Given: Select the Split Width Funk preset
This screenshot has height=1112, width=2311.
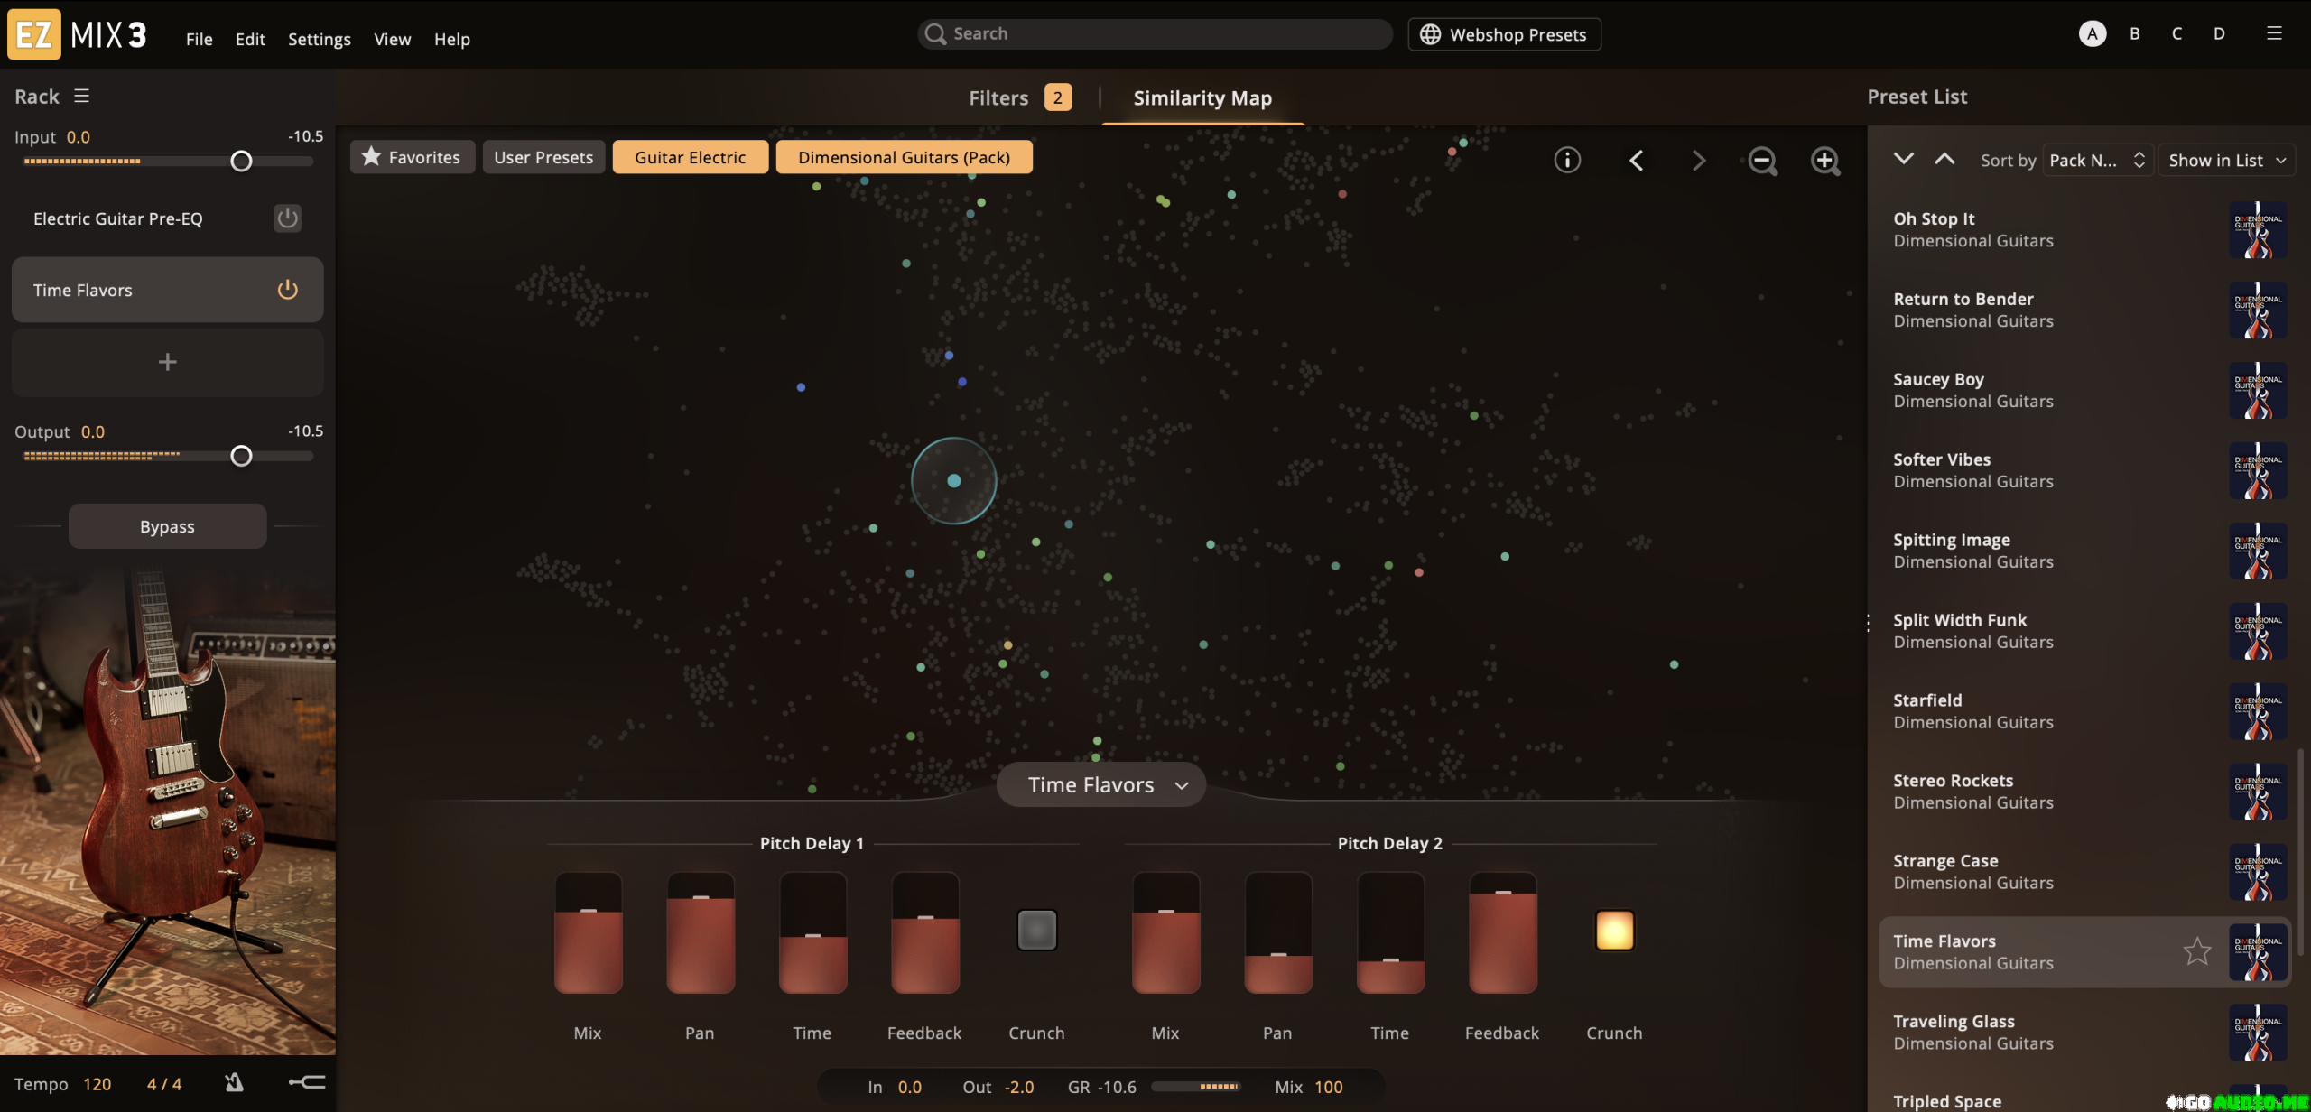Looking at the screenshot, I should coord(2085,631).
